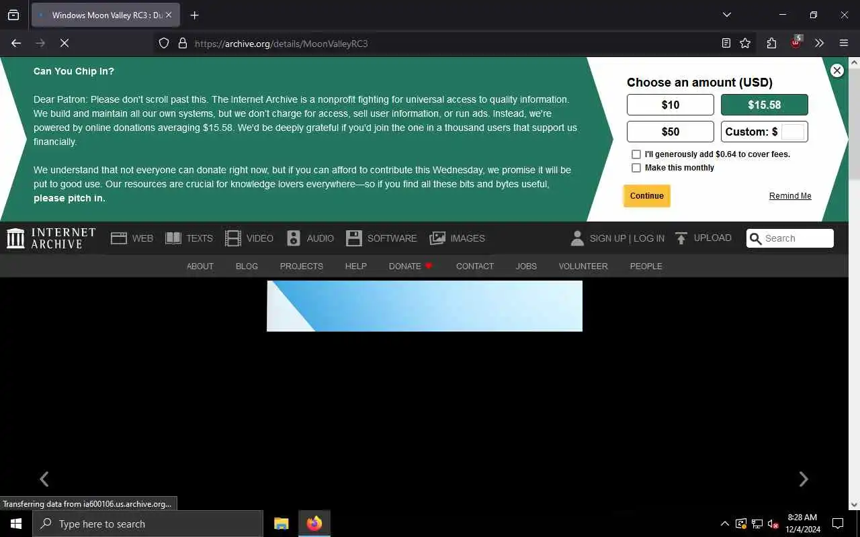This screenshot has height=537, width=860.
Task: Click the Firefox taskbar icon
Action: (x=314, y=524)
